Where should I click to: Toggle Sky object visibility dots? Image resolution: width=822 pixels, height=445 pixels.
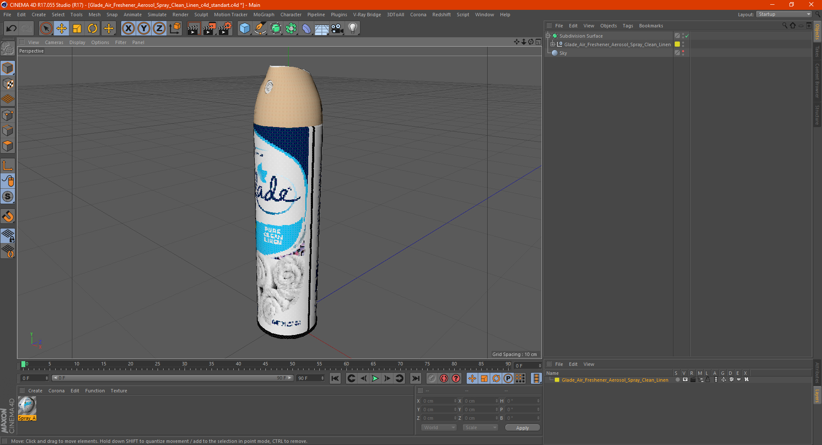click(x=683, y=53)
